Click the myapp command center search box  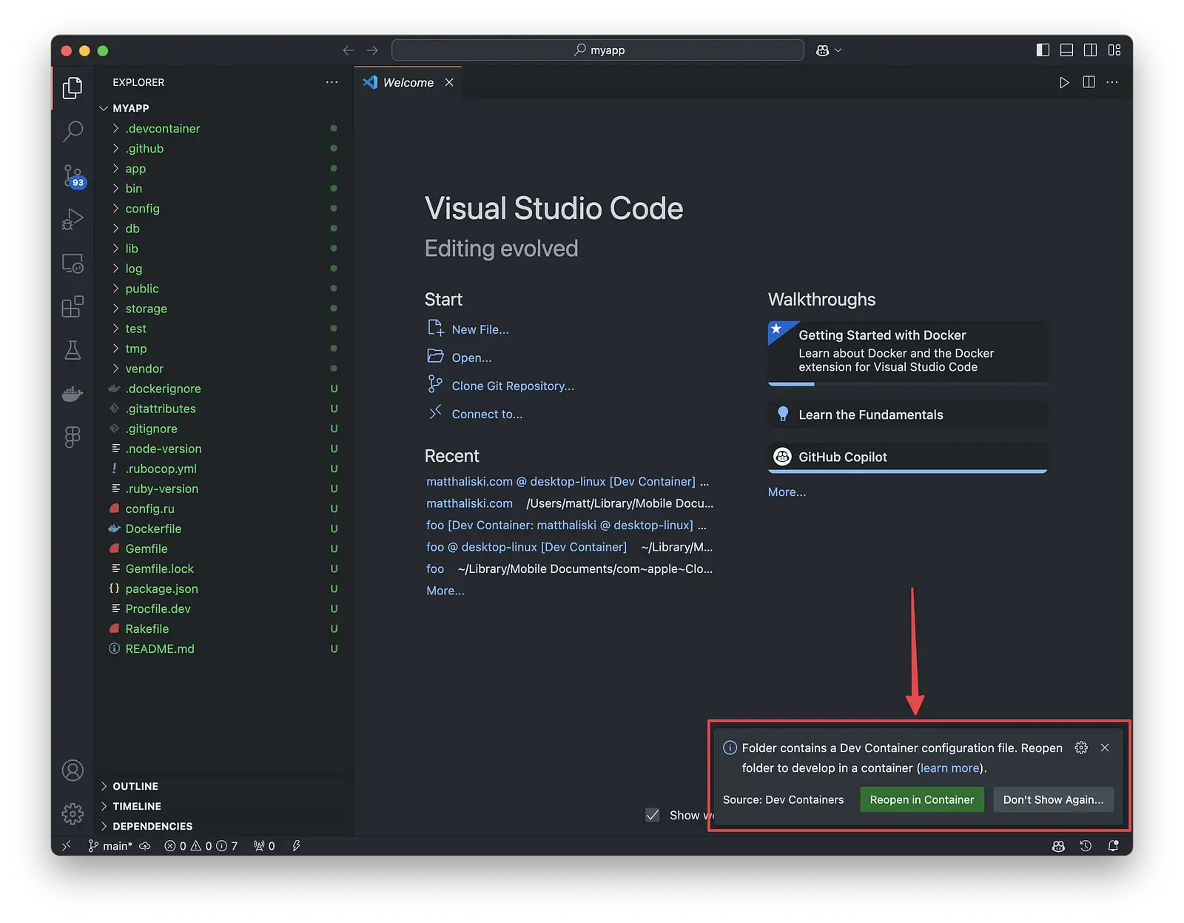click(598, 50)
